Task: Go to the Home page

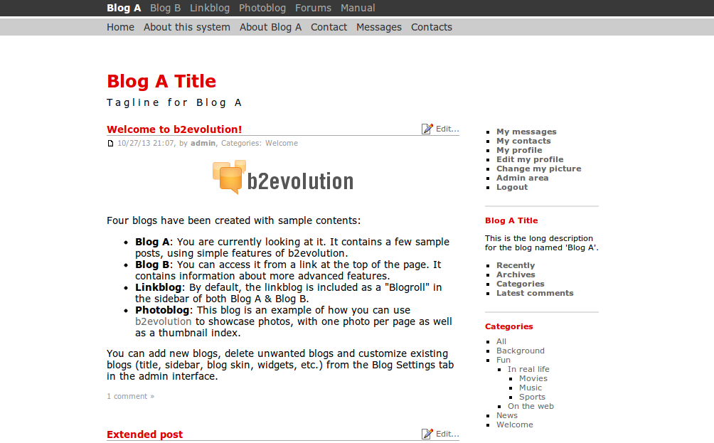Action: pos(121,27)
